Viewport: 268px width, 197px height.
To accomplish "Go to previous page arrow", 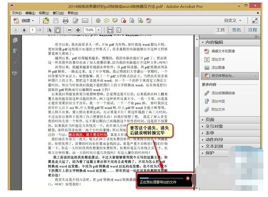I will 16,30.
